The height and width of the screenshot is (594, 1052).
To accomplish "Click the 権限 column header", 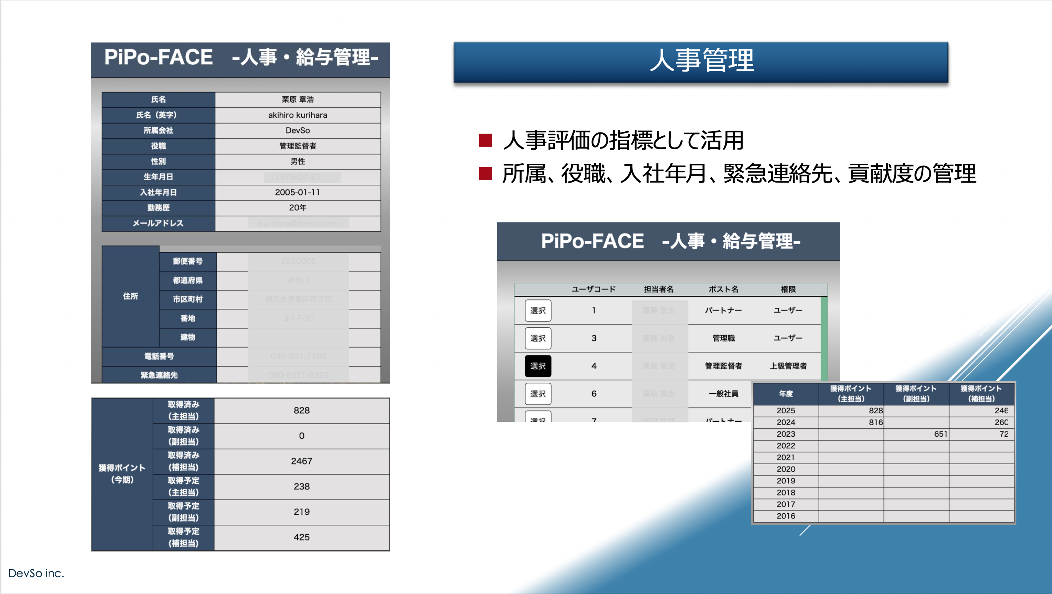I will coord(788,289).
